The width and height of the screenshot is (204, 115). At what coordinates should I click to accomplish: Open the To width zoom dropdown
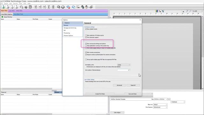198,11
